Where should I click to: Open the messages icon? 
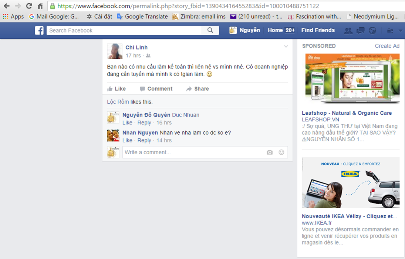point(360,31)
